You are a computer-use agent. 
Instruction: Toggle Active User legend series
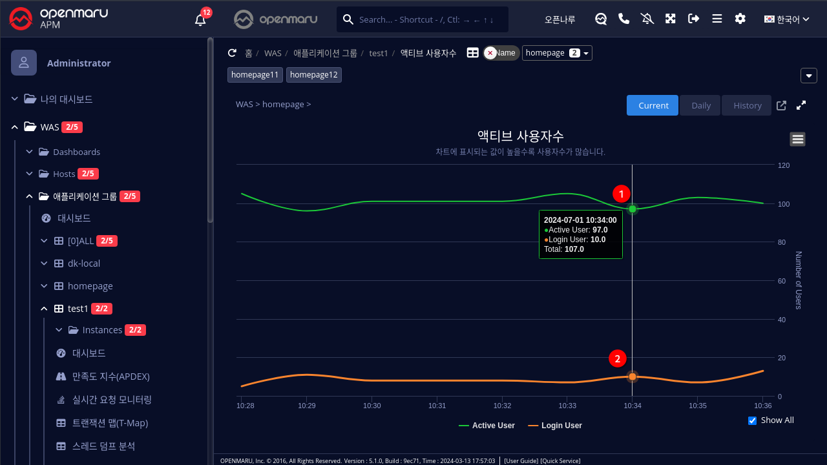pyautogui.click(x=487, y=426)
